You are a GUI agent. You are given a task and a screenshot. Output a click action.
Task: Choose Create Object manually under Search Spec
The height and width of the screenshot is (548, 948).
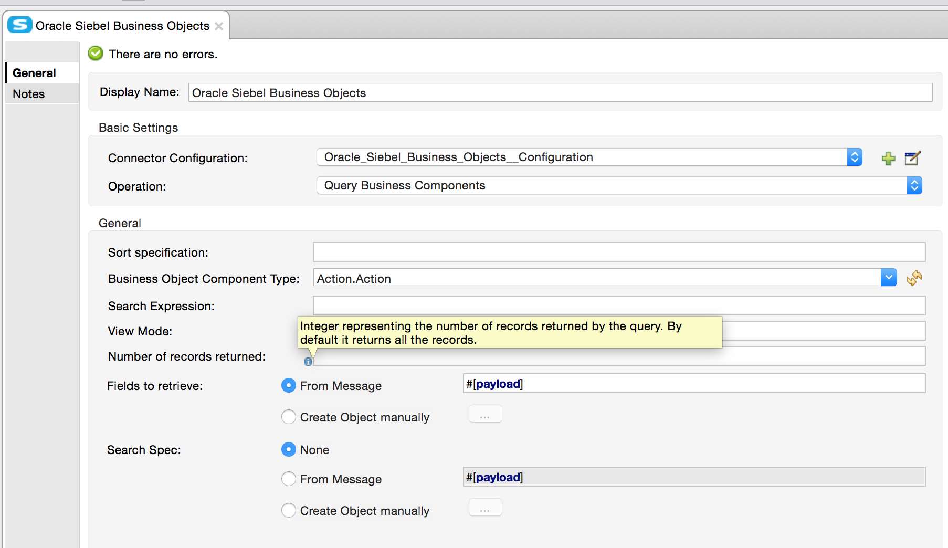(x=289, y=510)
